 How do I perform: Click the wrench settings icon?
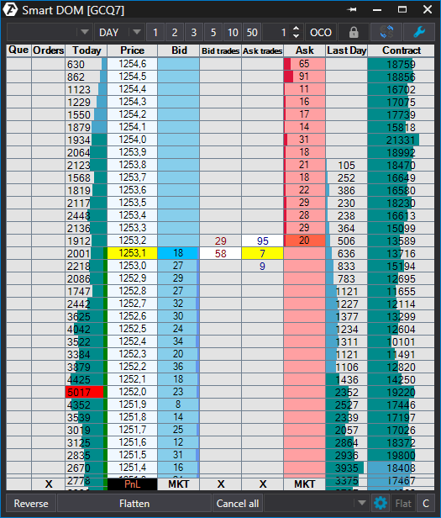click(419, 32)
